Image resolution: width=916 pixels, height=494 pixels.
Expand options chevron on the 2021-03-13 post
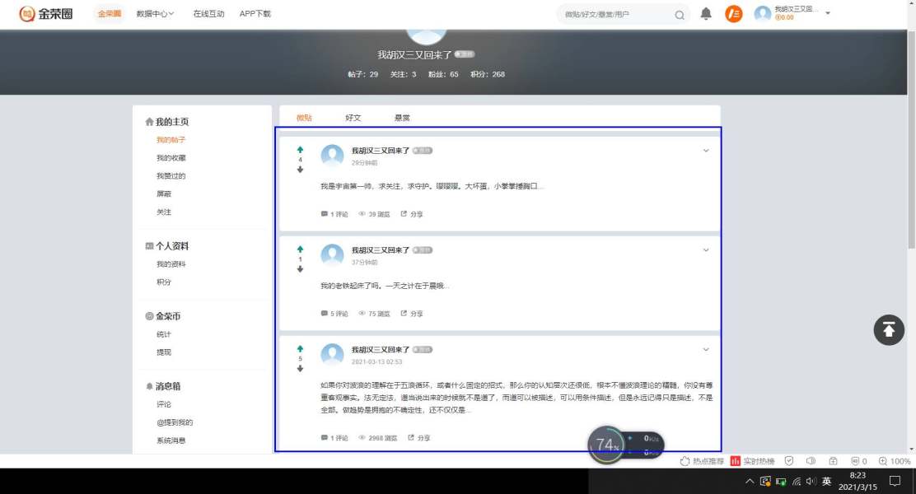[706, 350]
